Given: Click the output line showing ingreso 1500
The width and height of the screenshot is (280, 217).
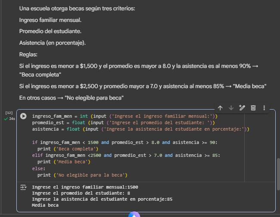Looking at the screenshot, I should coord(85,187).
